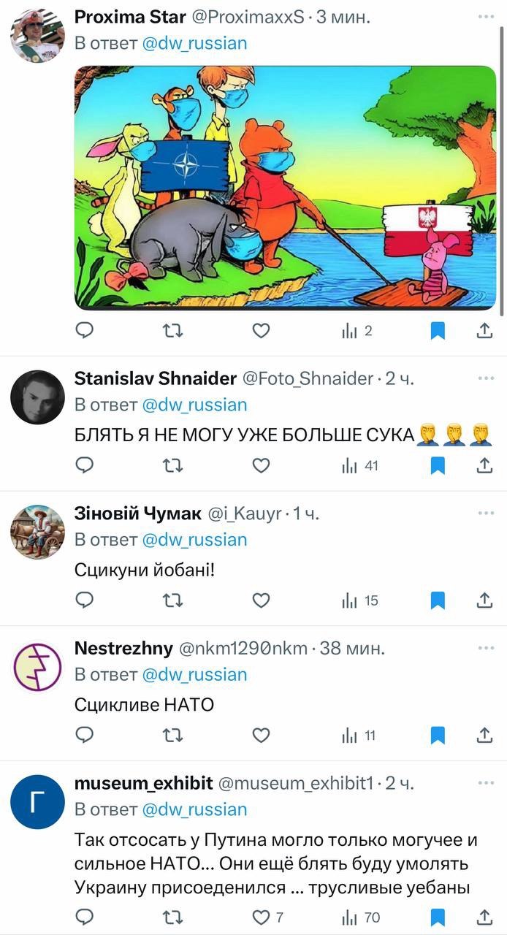The image size is (507, 935).
Task: Share Nestrezhny's tweet via share icon
Action: tap(484, 736)
